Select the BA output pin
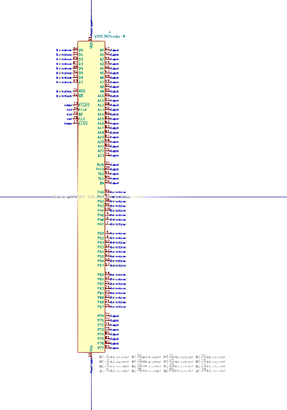The width and height of the screenshot is (287, 410). [107, 183]
